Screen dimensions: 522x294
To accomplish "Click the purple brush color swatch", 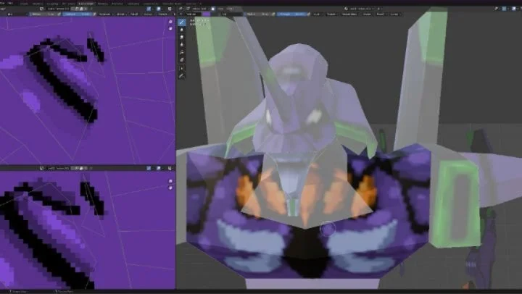I will (207, 14).
